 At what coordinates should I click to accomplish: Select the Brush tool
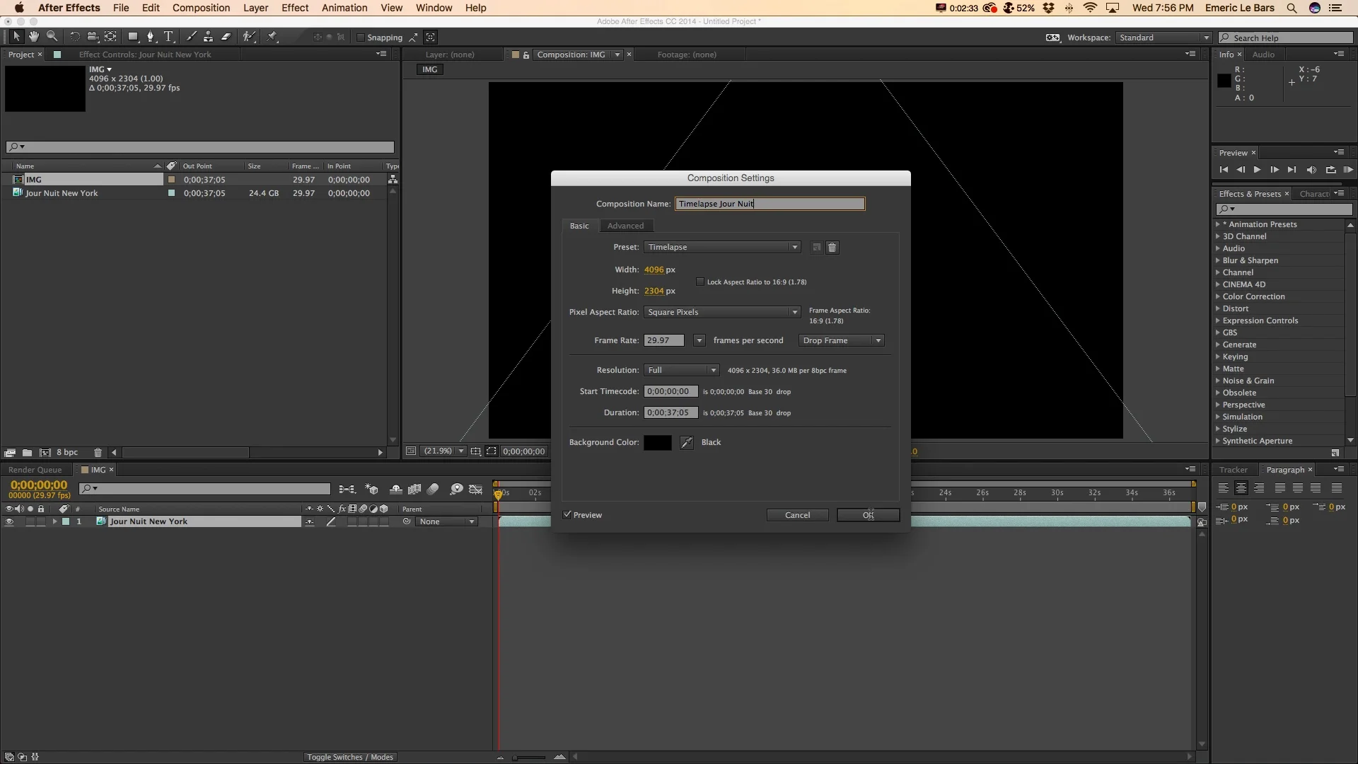(x=191, y=37)
